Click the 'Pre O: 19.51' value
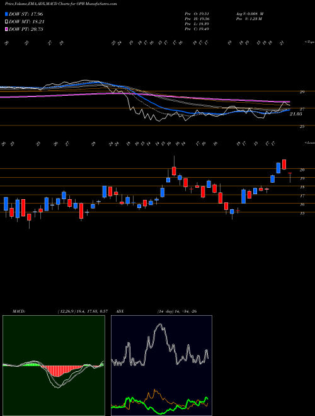 [x=197, y=14]
